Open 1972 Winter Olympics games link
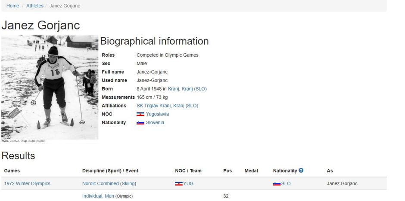Image resolution: width=405 pixels, height=201 pixels. coord(28,183)
